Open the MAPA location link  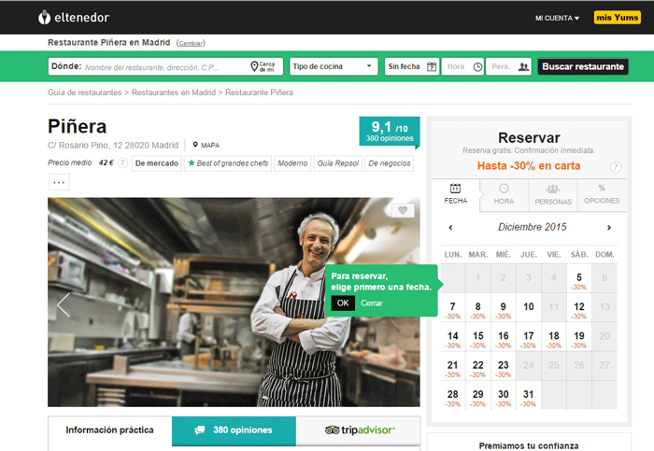point(206,145)
